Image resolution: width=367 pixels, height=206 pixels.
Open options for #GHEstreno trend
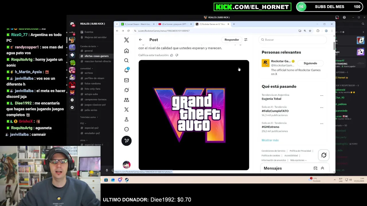coord(322,124)
